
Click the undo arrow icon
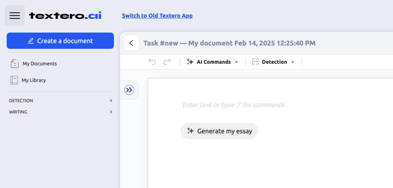[x=152, y=62]
